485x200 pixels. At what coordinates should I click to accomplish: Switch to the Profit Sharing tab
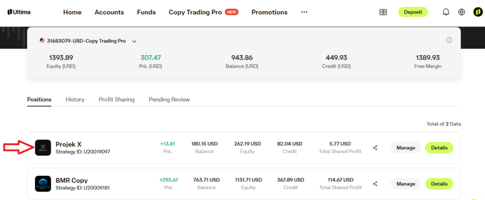[117, 99]
